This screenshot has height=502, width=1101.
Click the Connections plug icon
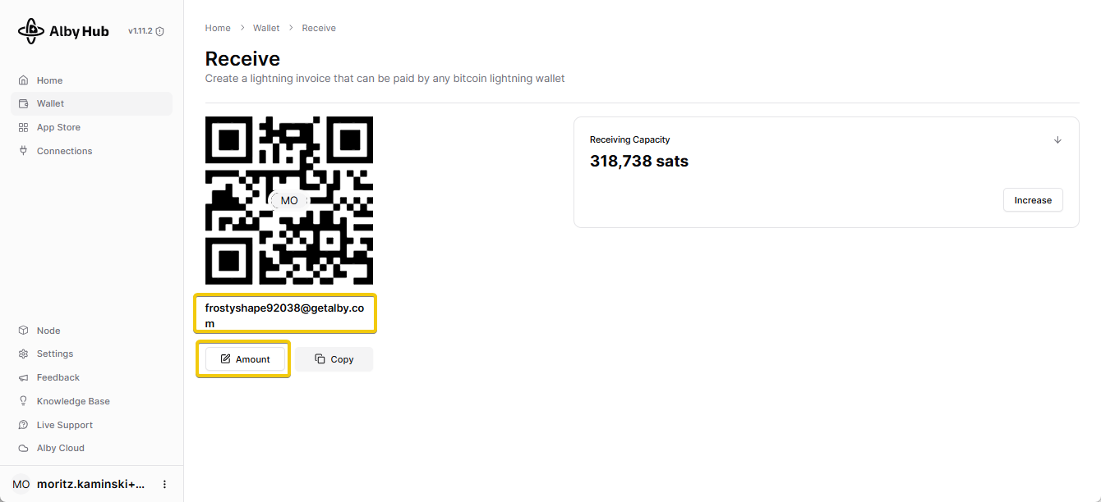pos(23,151)
